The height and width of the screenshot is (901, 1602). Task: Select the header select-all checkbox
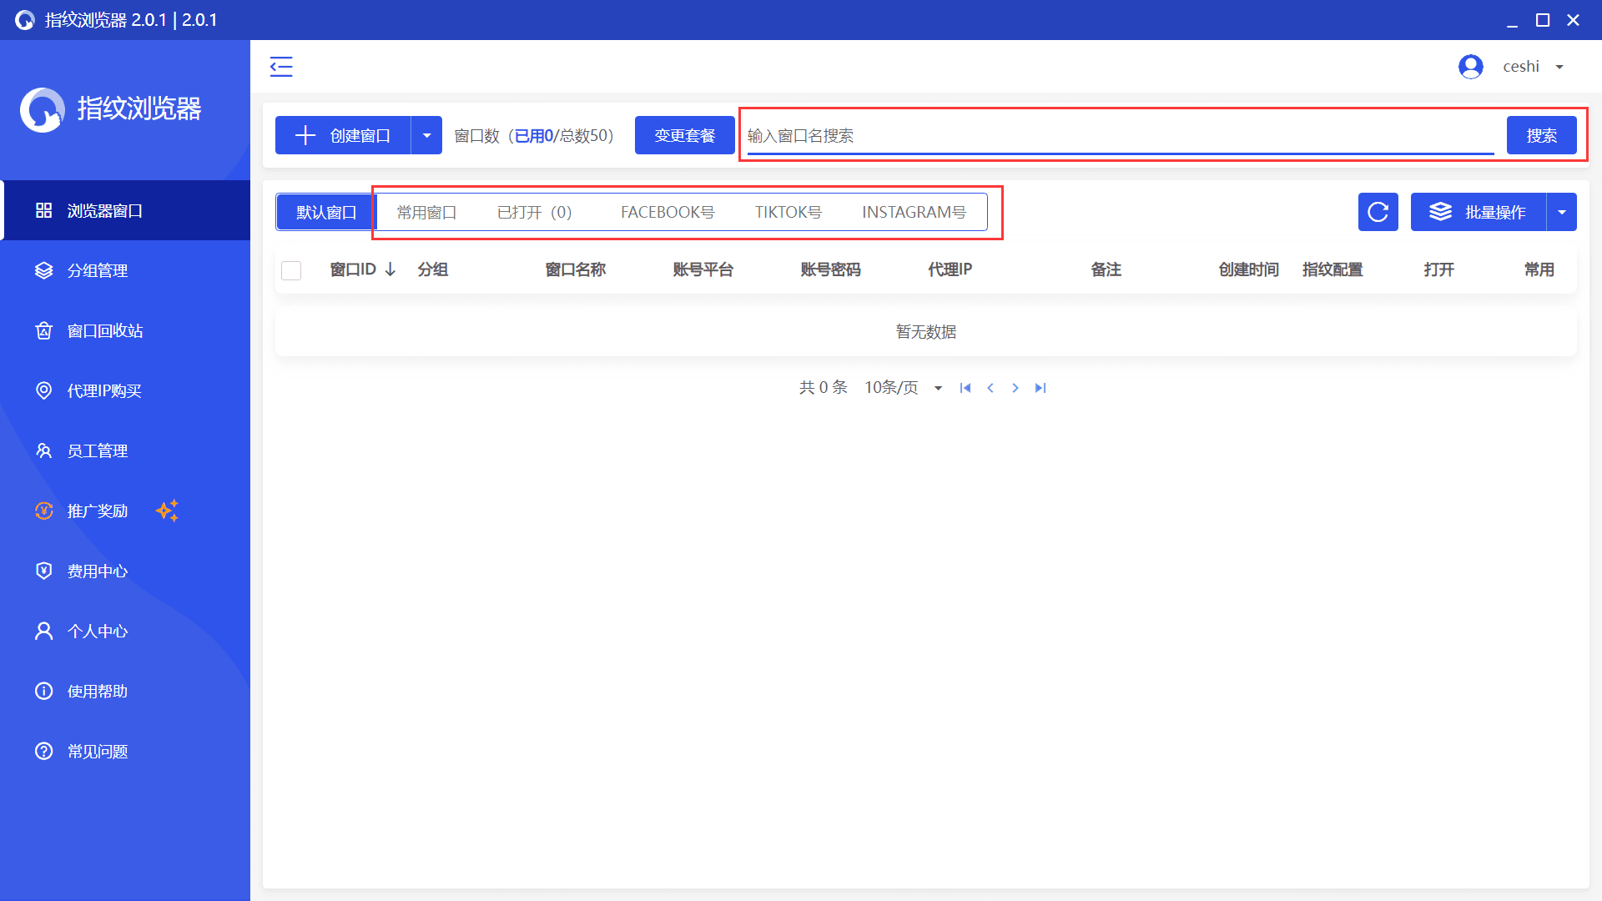pos(291,270)
